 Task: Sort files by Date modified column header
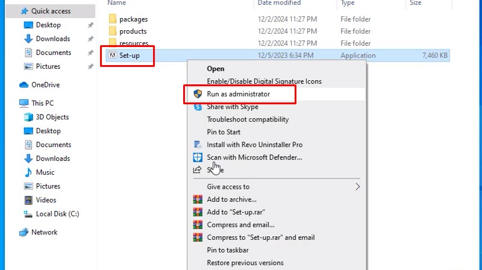pyautogui.click(x=279, y=3)
